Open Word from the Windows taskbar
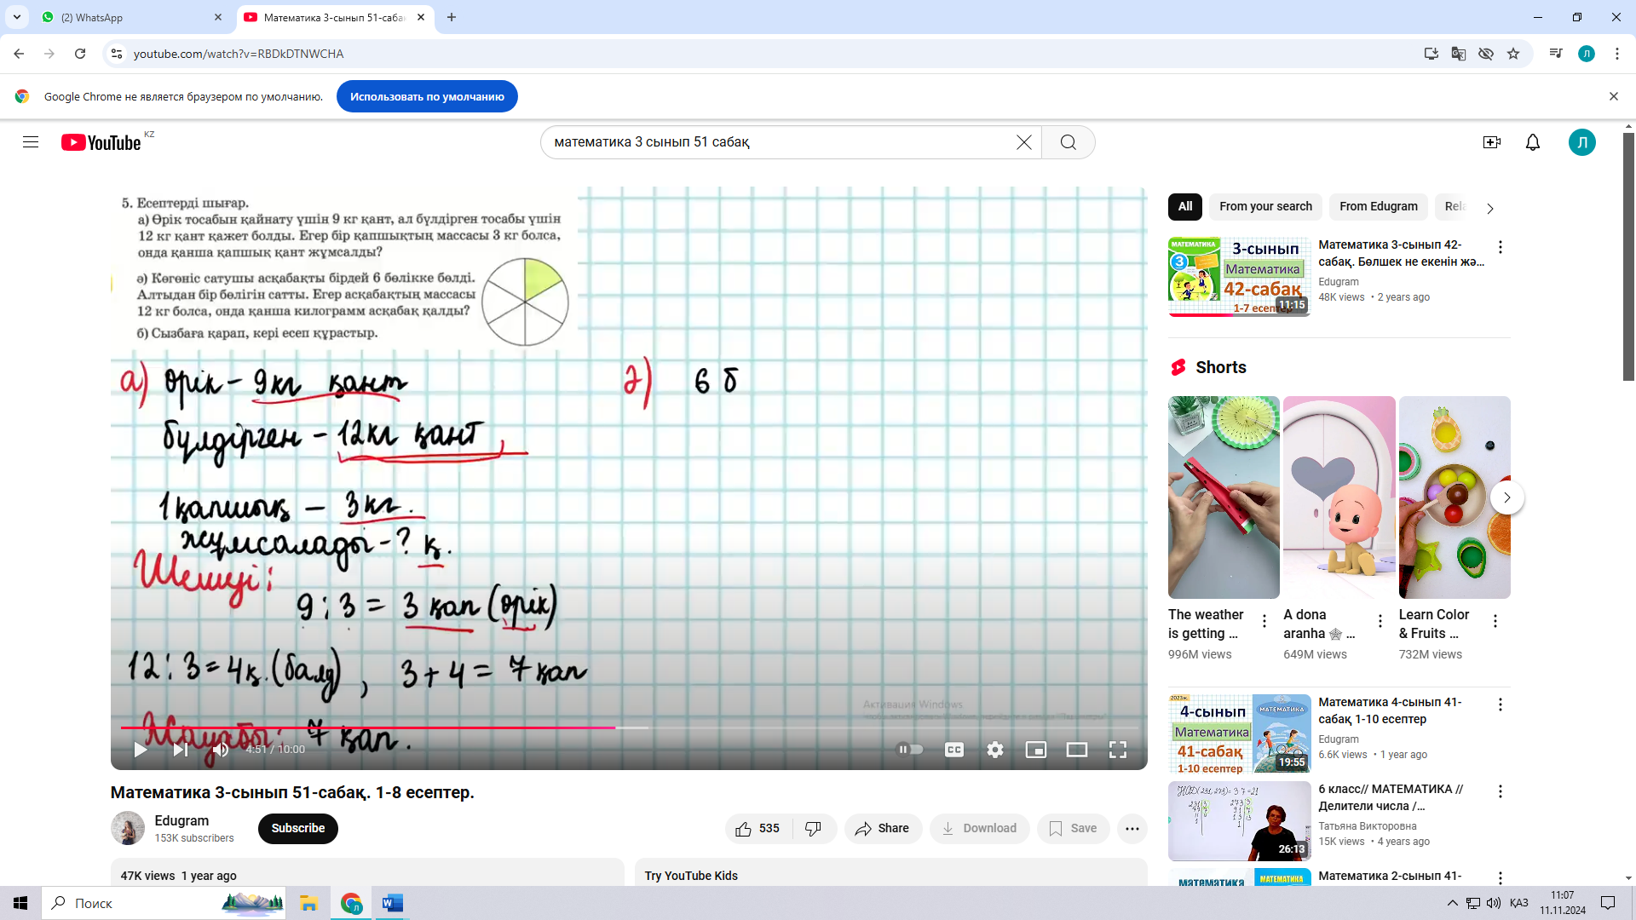1636x920 pixels. point(392,903)
